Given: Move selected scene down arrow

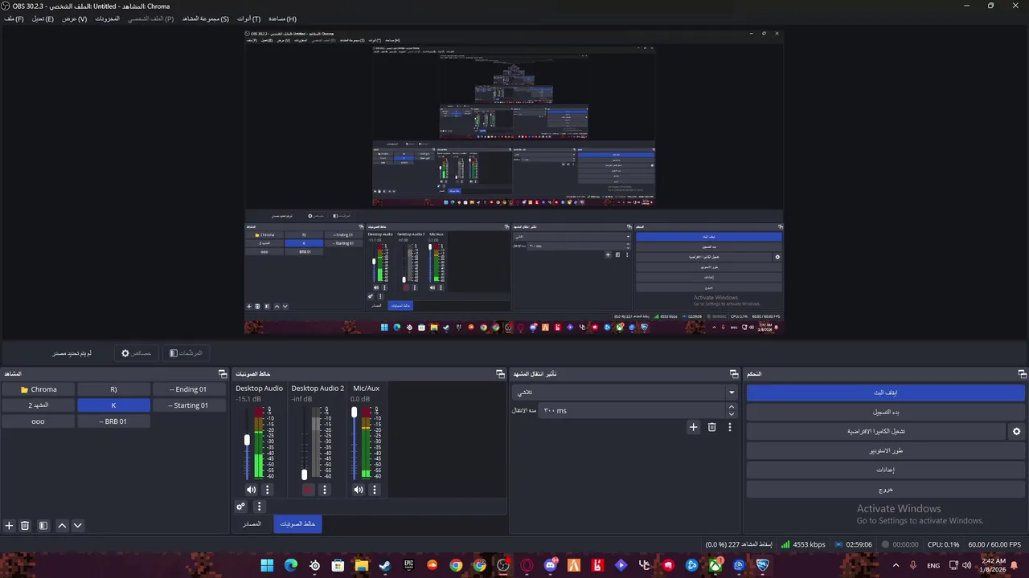Looking at the screenshot, I should click(x=77, y=526).
